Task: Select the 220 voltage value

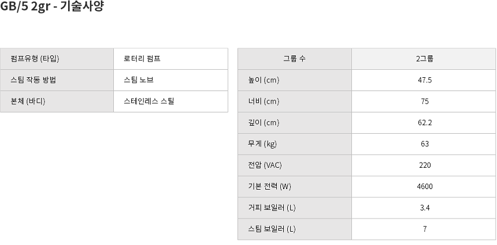Action: coord(424,165)
